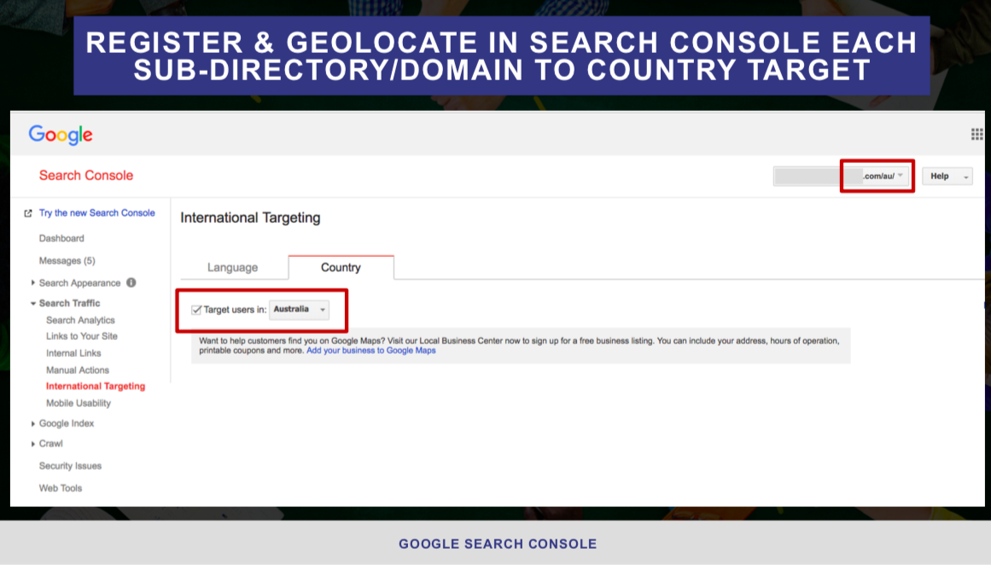Image resolution: width=991 pixels, height=565 pixels.
Task: Expand the Search Appearance section
Action: (33, 282)
